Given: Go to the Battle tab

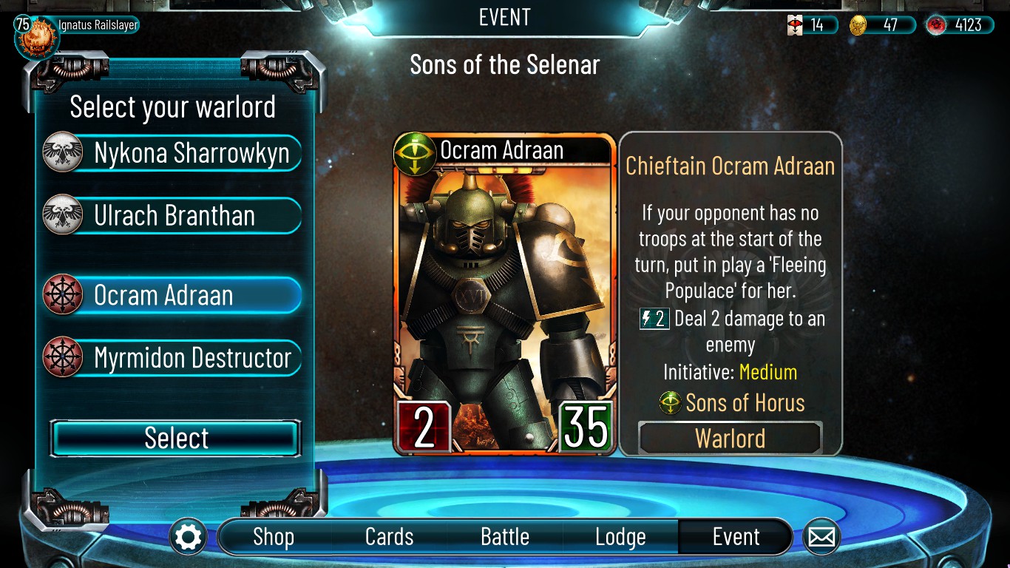Looking at the screenshot, I should point(505,537).
